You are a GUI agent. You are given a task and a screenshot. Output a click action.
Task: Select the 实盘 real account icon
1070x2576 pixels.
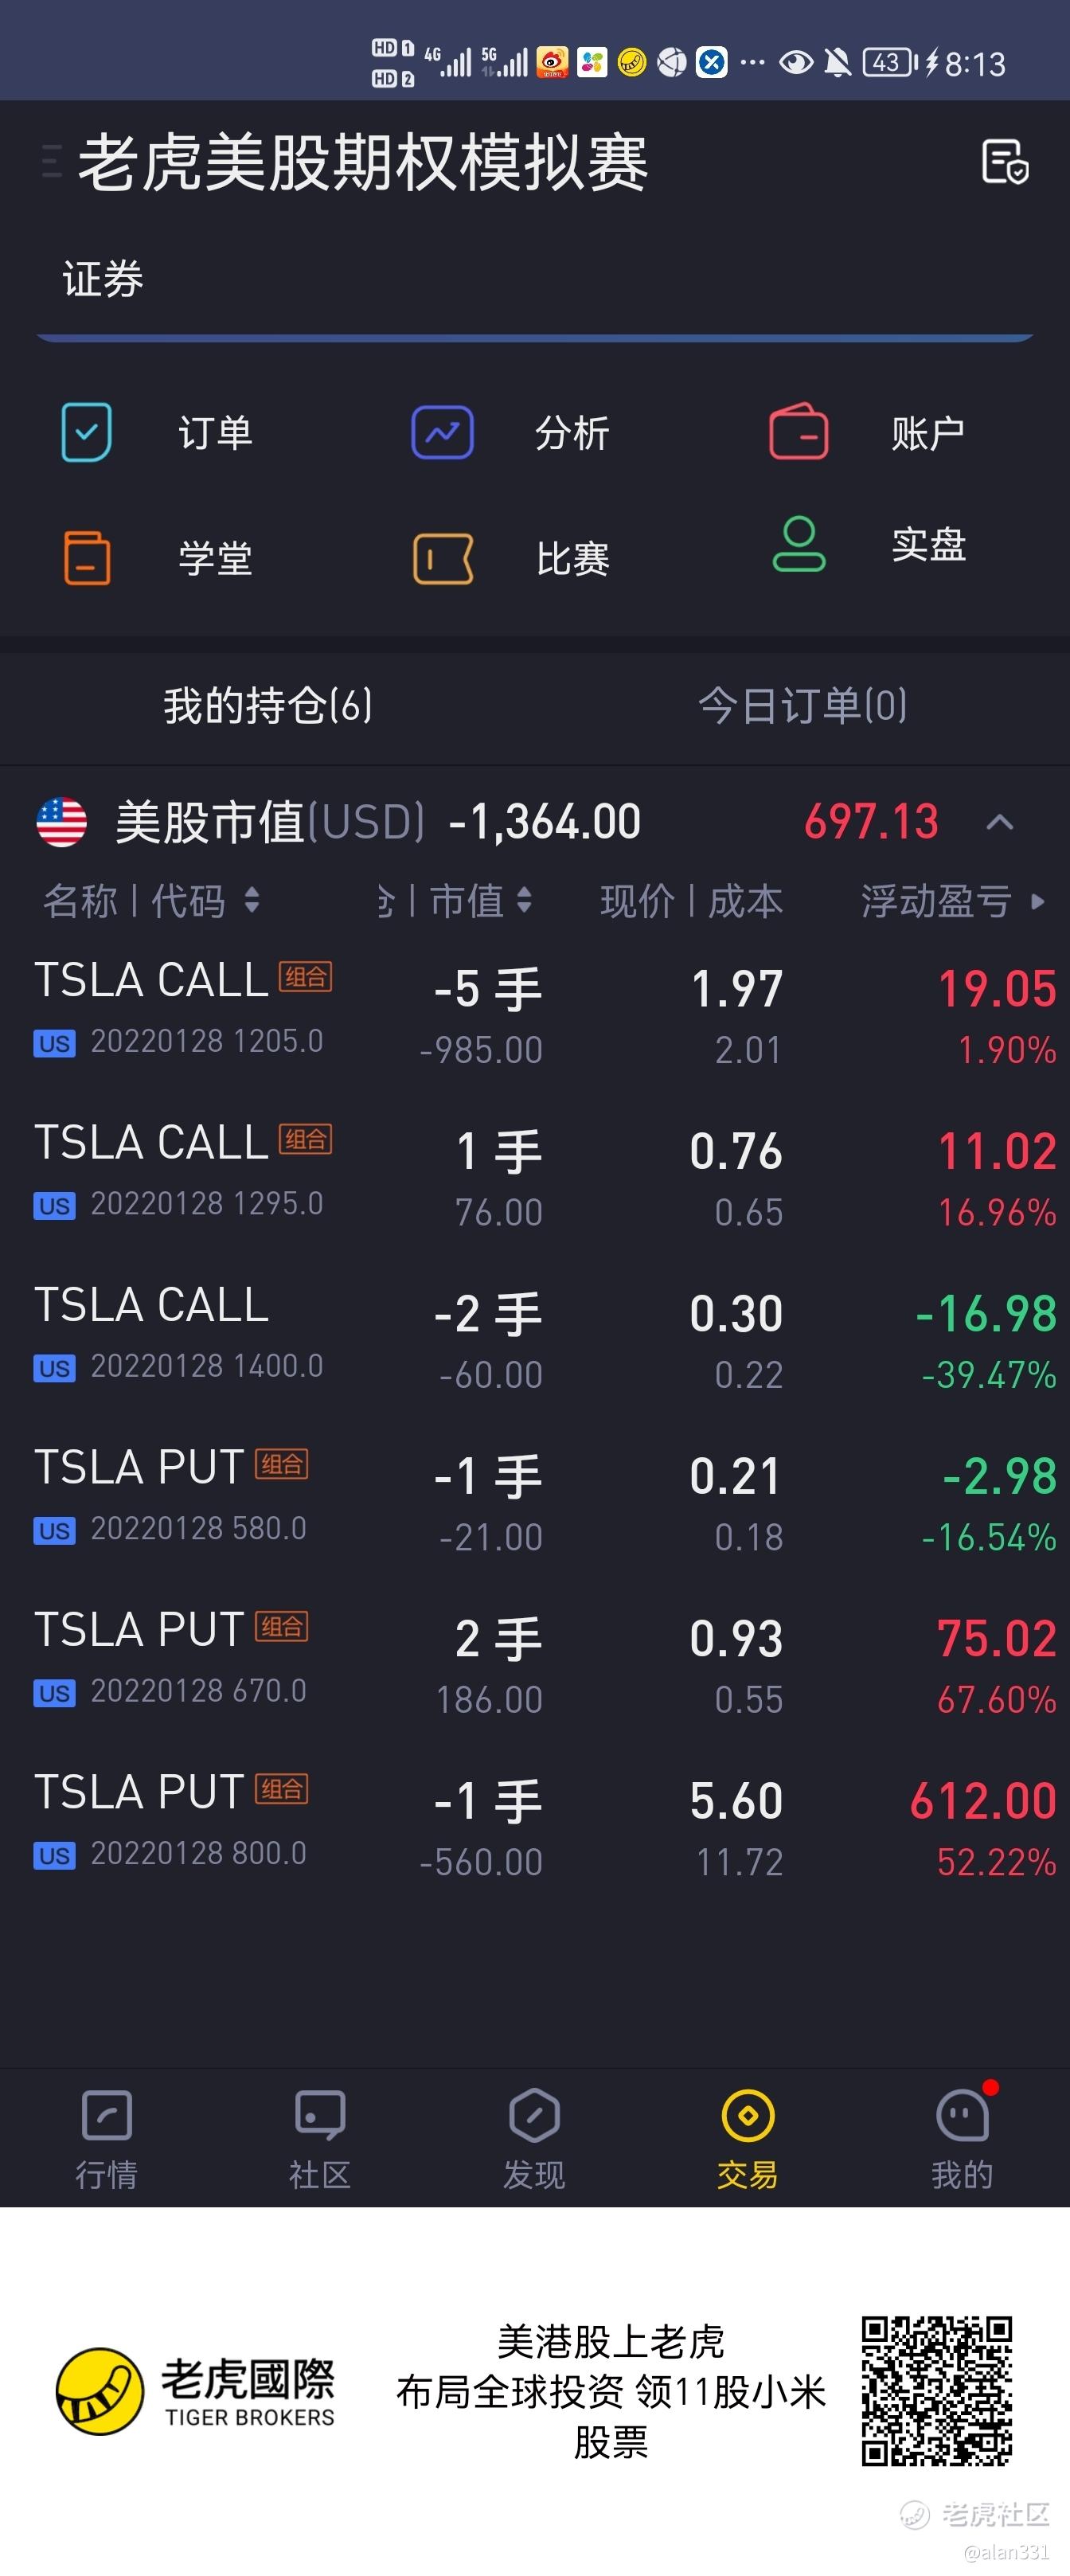pos(798,545)
